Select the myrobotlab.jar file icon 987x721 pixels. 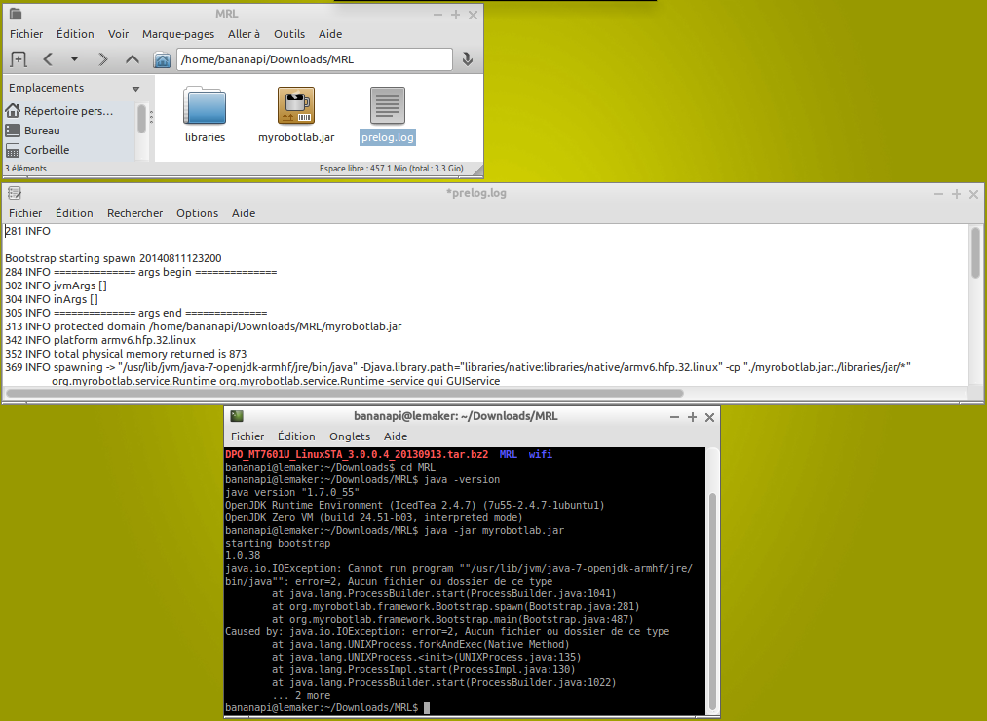point(296,105)
